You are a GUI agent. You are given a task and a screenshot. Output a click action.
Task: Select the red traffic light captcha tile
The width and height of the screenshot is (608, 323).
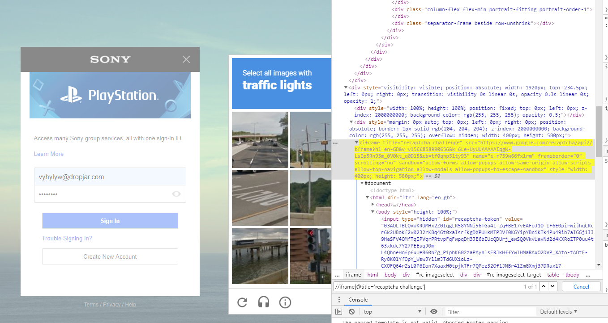pos(311,256)
